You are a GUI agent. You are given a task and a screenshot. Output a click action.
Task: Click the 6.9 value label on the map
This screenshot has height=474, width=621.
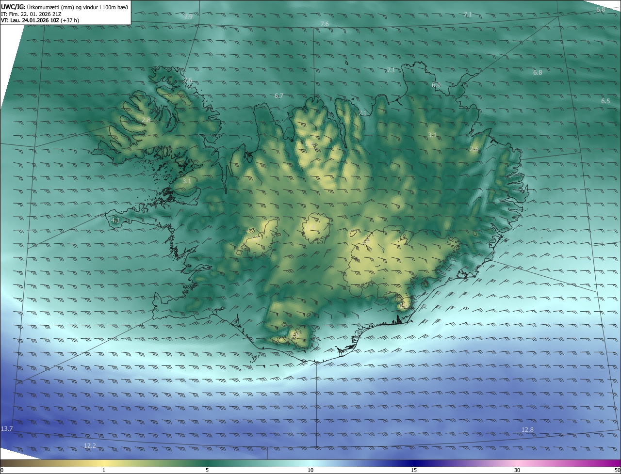tap(436, 85)
